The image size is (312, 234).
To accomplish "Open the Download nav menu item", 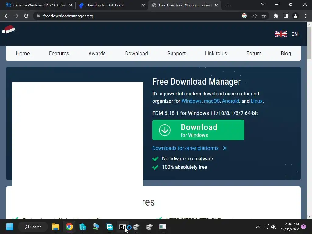I will (x=136, y=53).
